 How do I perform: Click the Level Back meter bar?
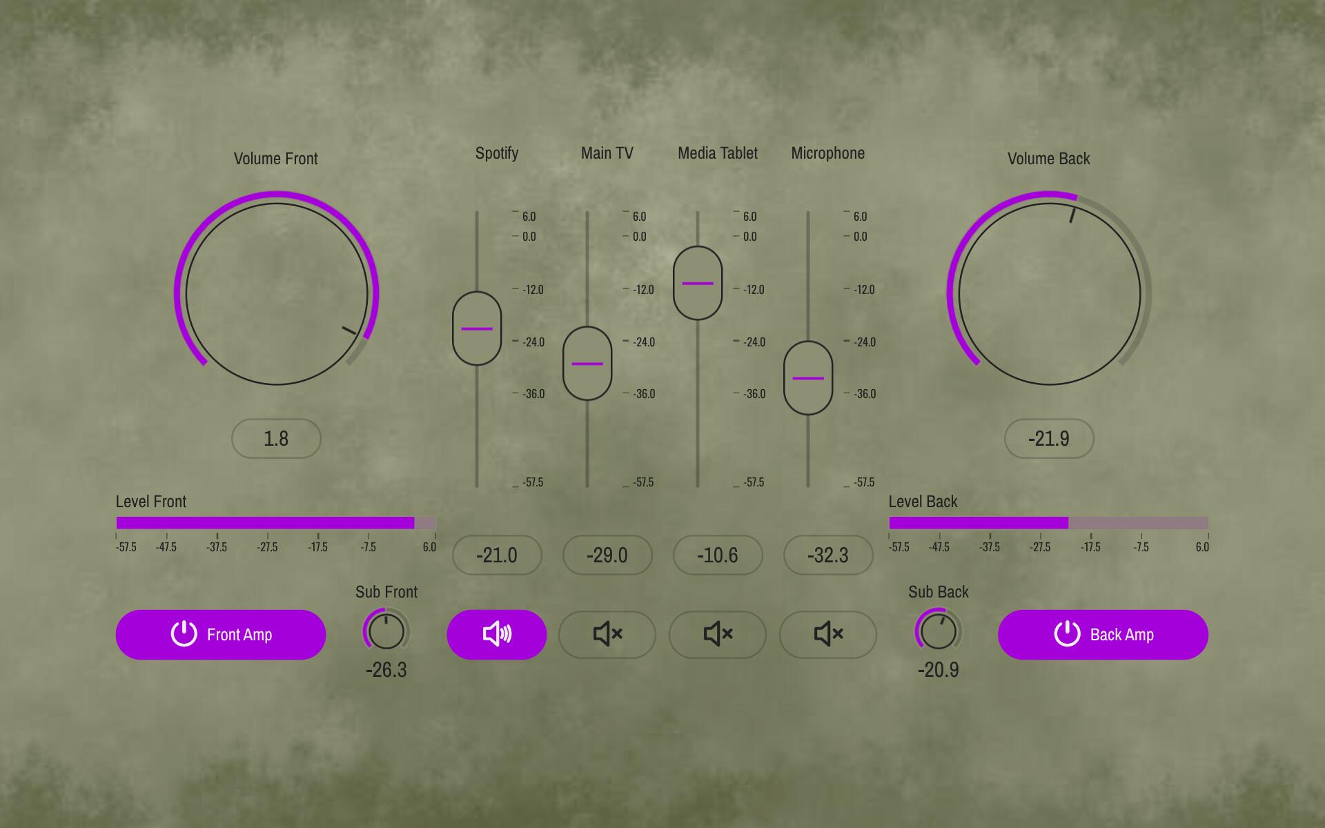tap(1049, 523)
